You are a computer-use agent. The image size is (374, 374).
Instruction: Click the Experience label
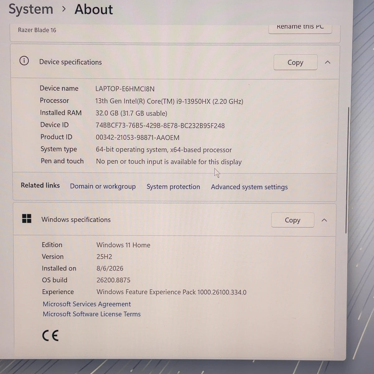(x=58, y=292)
